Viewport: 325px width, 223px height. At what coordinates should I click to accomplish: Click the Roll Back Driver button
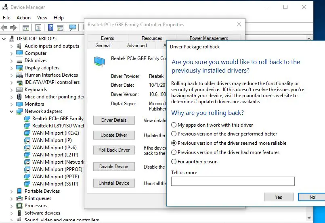(x=114, y=150)
